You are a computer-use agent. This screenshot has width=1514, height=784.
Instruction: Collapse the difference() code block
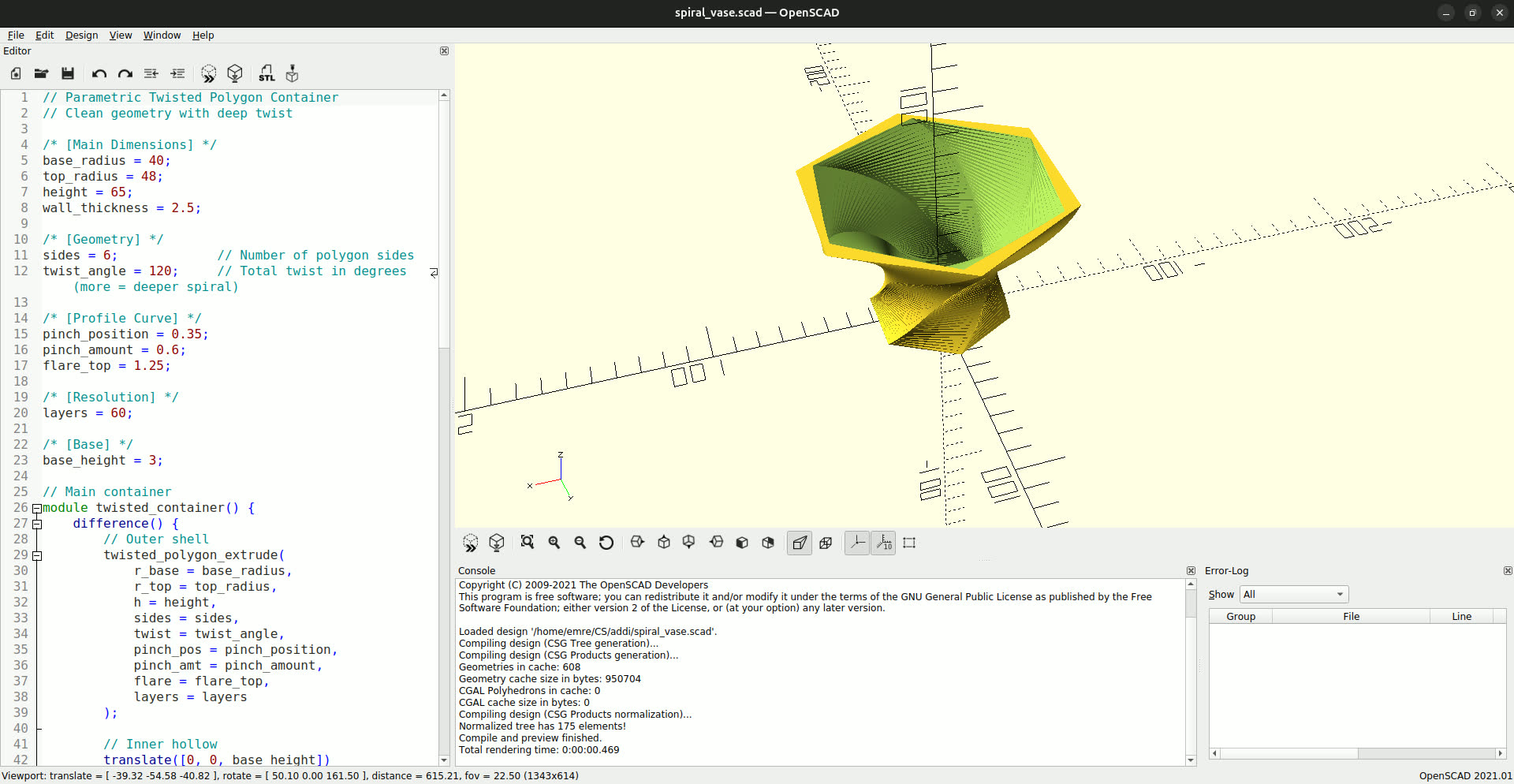[36, 524]
